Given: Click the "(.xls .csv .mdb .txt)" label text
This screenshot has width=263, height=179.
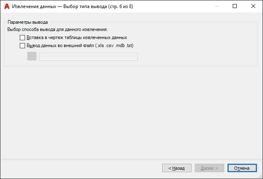Looking at the screenshot, I should 114,46.
